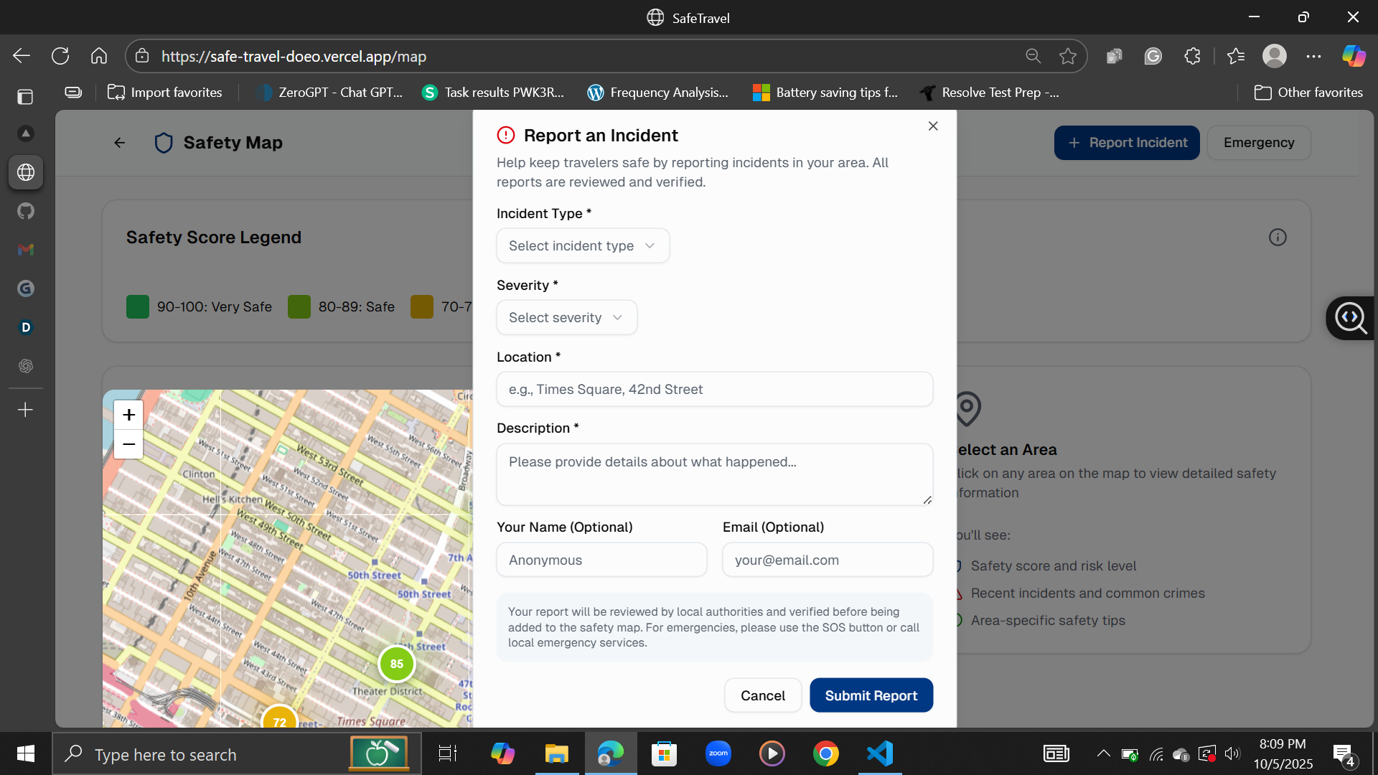Viewport: 1378px width, 775px height.
Task: Click the green 85 safety score marker
Action: click(x=397, y=664)
